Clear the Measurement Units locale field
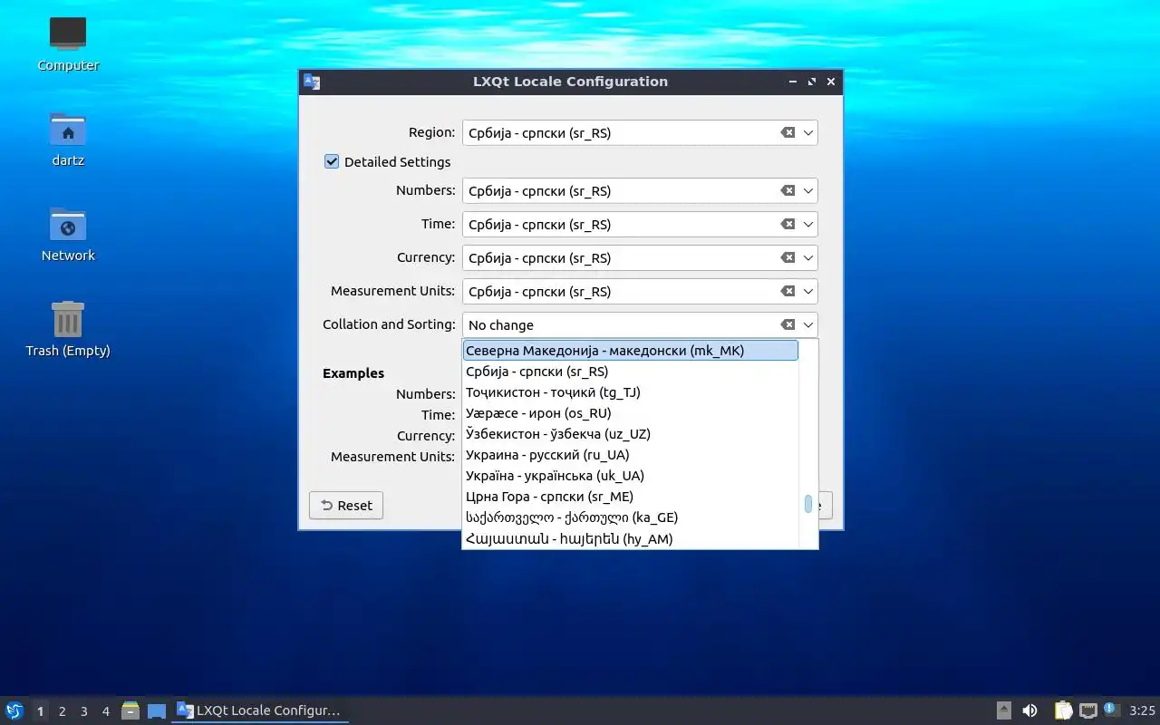Image resolution: width=1160 pixels, height=725 pixels. tap(788, 291)
